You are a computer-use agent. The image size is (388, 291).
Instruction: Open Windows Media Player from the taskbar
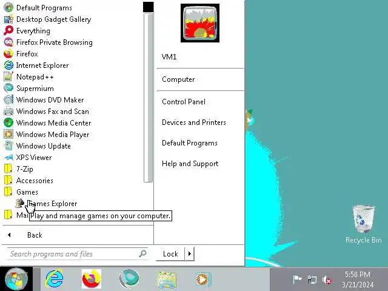(x=204, y=279)
